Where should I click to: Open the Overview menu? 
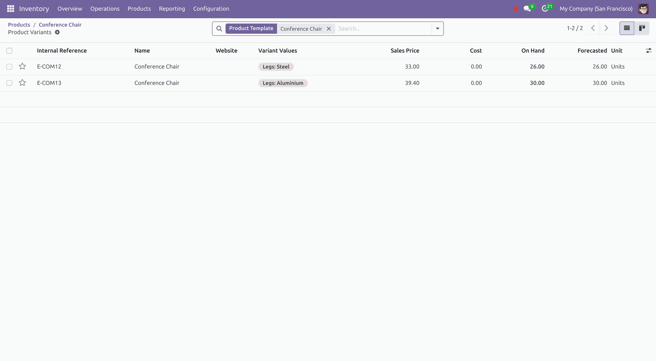pyautogui.click(x=70, y=9)
